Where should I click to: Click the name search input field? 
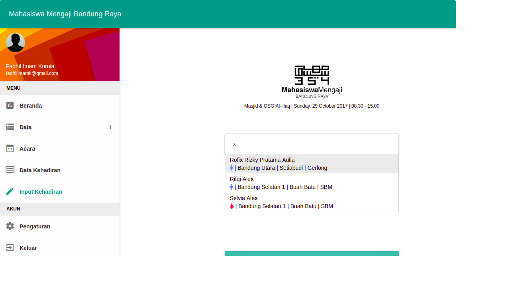[312, 144]
